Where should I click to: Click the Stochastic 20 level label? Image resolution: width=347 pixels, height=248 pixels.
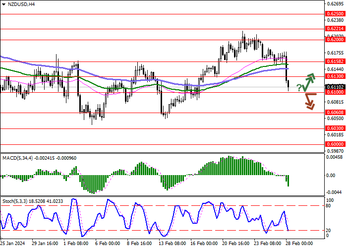(328, 231)
